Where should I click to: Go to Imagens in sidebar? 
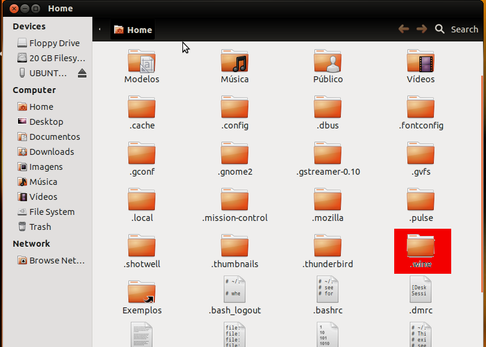pos(40,167)
